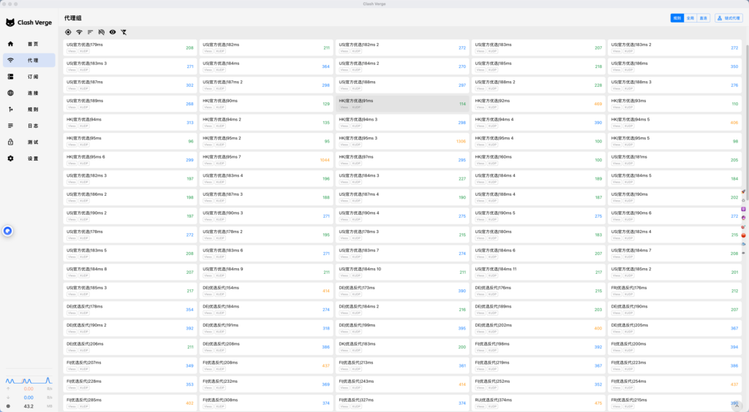The width and height of the screenshot is (749, 412).
Task: Click the filter-off icon in toolbar
Action: [x=124, y=32]
